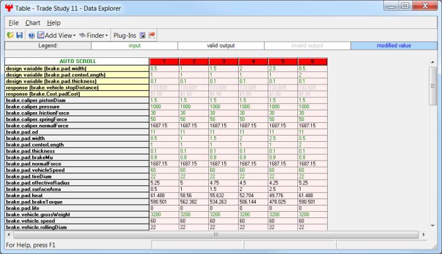Select the brake.pad.brakeTorque row label
The height and width of the screenshot is (254, 442).
[76, 203]
